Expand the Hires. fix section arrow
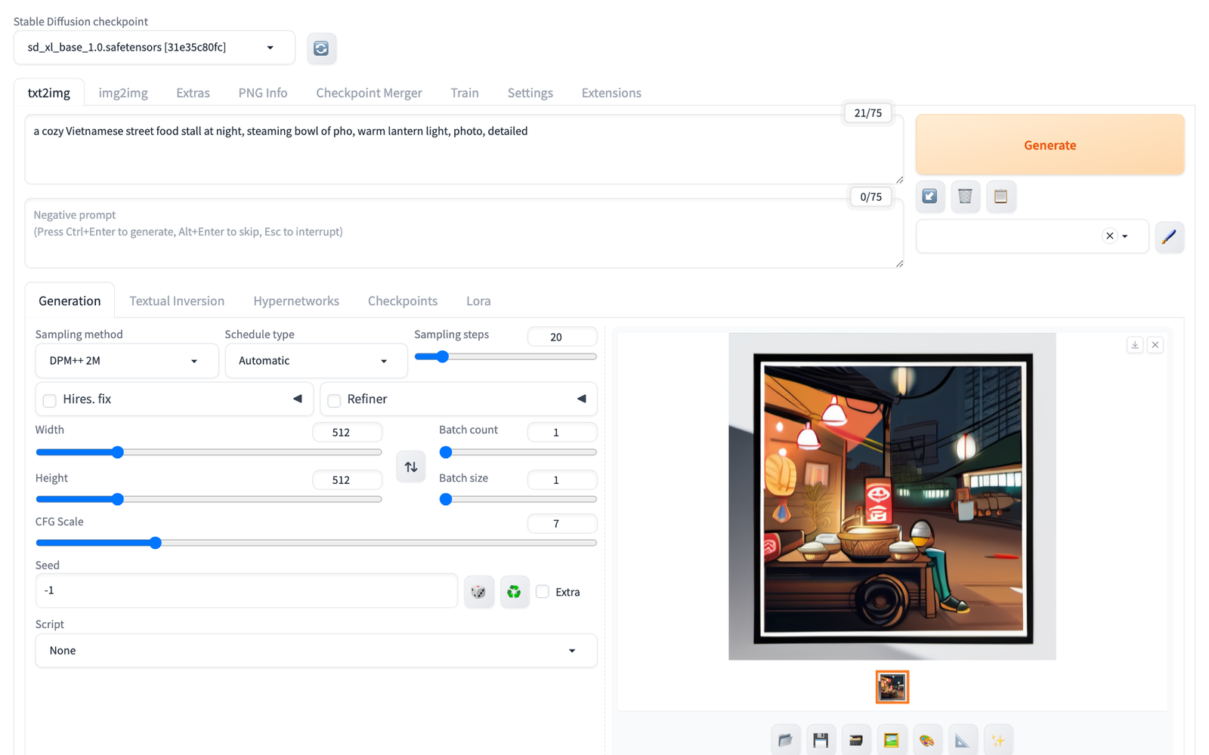This screenshot has height=755, width=1209. (x=298, y=399)
